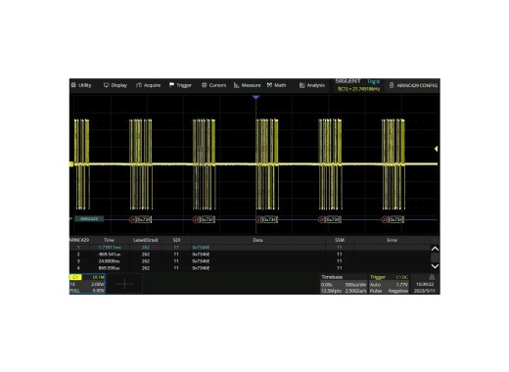Click the 10:39:22 clock readout
The width and height of the screenshot is (509, 372).
click(425, 285)
